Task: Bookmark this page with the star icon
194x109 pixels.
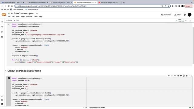Action: tap(169, 6)
